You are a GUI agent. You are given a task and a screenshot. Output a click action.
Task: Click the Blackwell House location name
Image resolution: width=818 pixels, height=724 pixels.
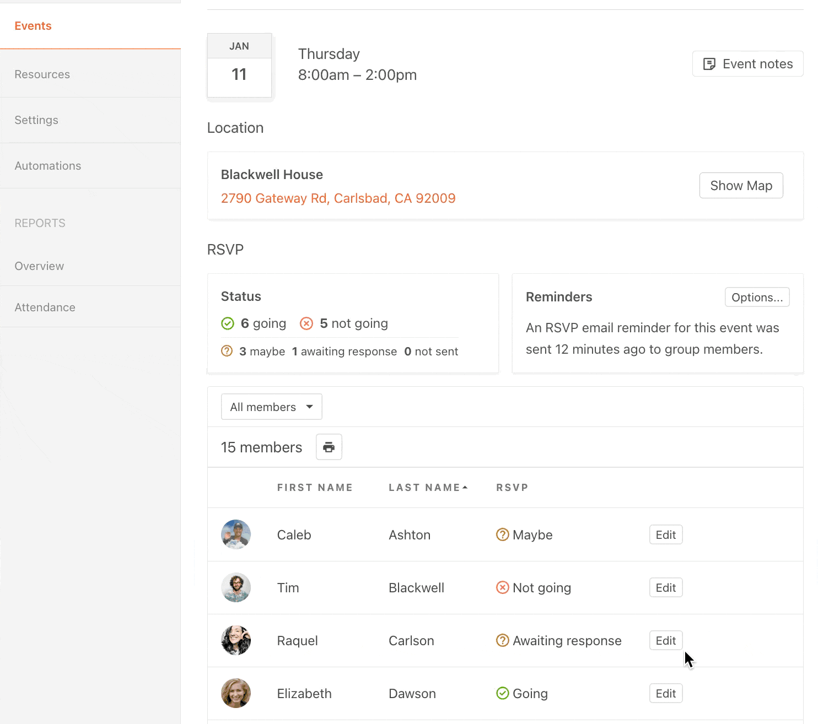coord(272,175)
